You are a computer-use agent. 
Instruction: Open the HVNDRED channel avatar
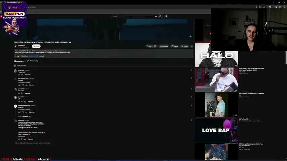coord(15,46)
